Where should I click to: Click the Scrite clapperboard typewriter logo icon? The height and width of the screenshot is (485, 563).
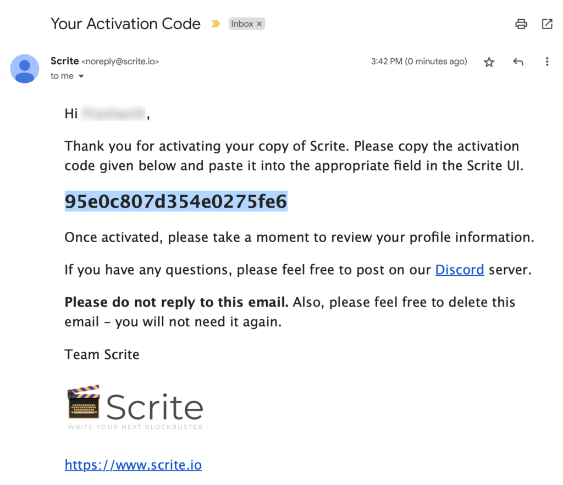84,402
